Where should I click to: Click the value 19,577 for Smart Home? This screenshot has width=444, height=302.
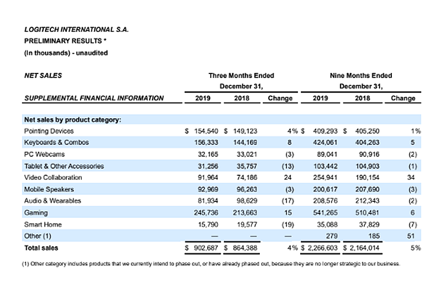coord(247,224)
